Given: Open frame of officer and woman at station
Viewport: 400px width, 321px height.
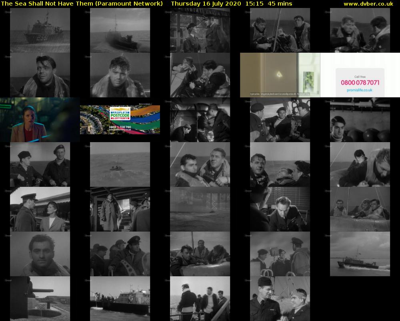Looking at the screenshot, I should (40, 209).
